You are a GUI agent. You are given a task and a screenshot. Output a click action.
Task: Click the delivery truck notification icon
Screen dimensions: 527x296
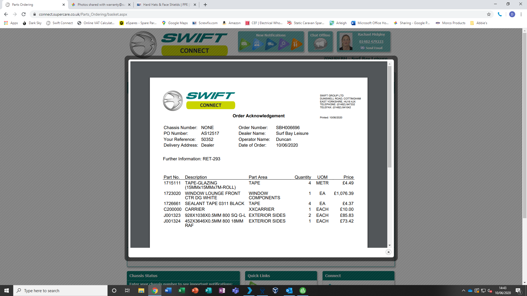click(271, 44)
